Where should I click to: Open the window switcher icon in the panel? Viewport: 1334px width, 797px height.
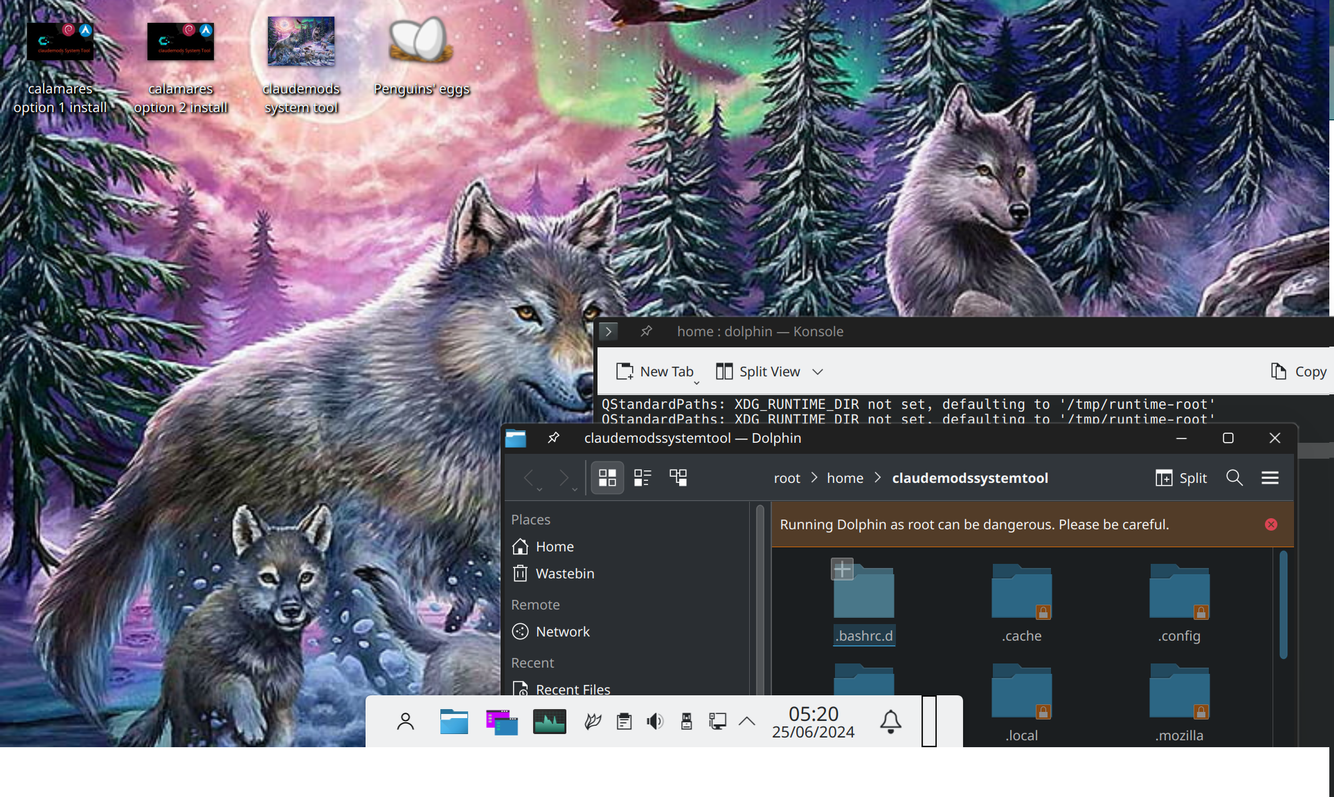[502, 721]
